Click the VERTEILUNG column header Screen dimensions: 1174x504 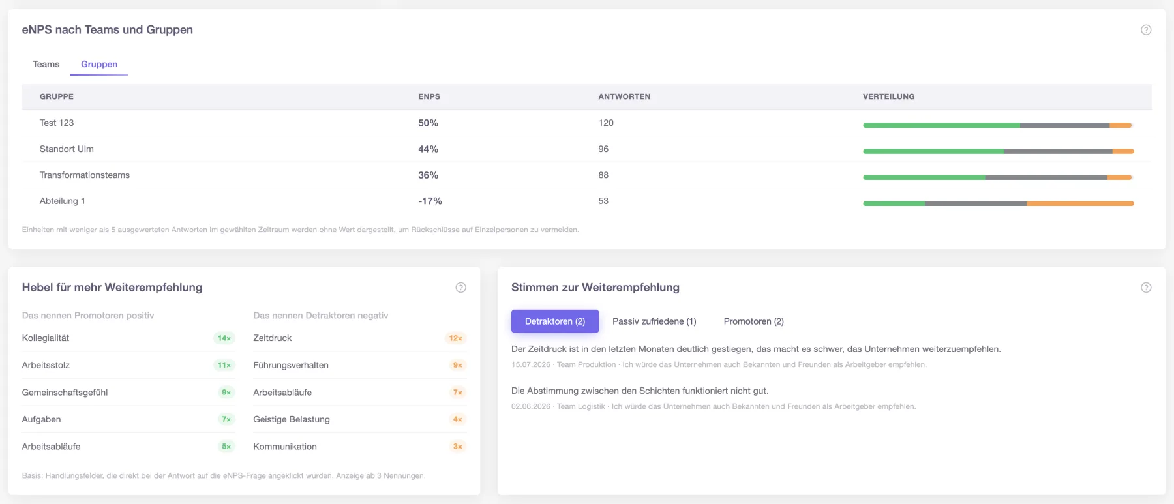[888, 96]
